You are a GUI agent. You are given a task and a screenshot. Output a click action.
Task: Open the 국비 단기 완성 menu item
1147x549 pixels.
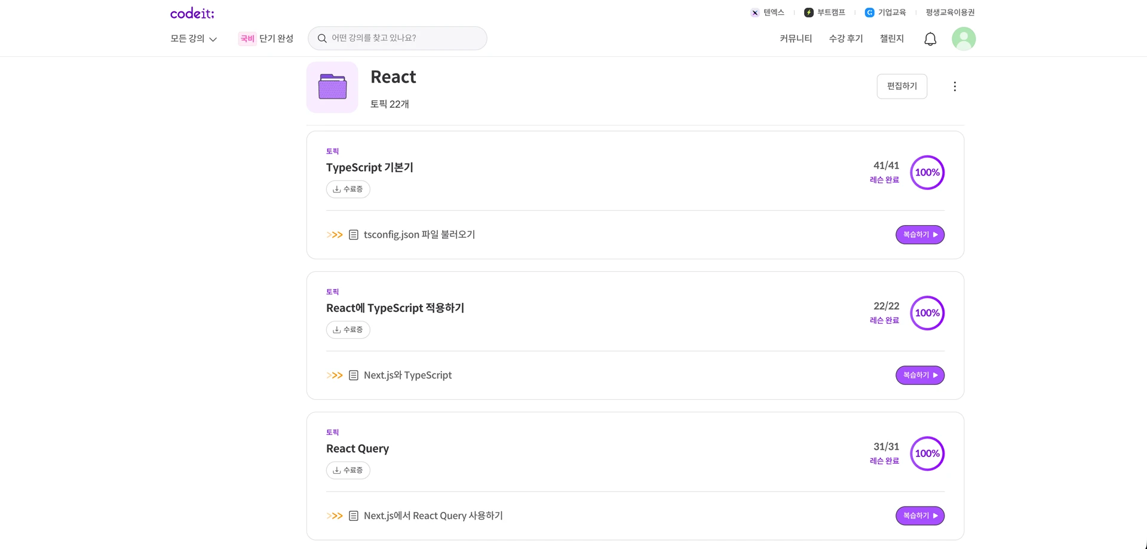pos(266,39)
